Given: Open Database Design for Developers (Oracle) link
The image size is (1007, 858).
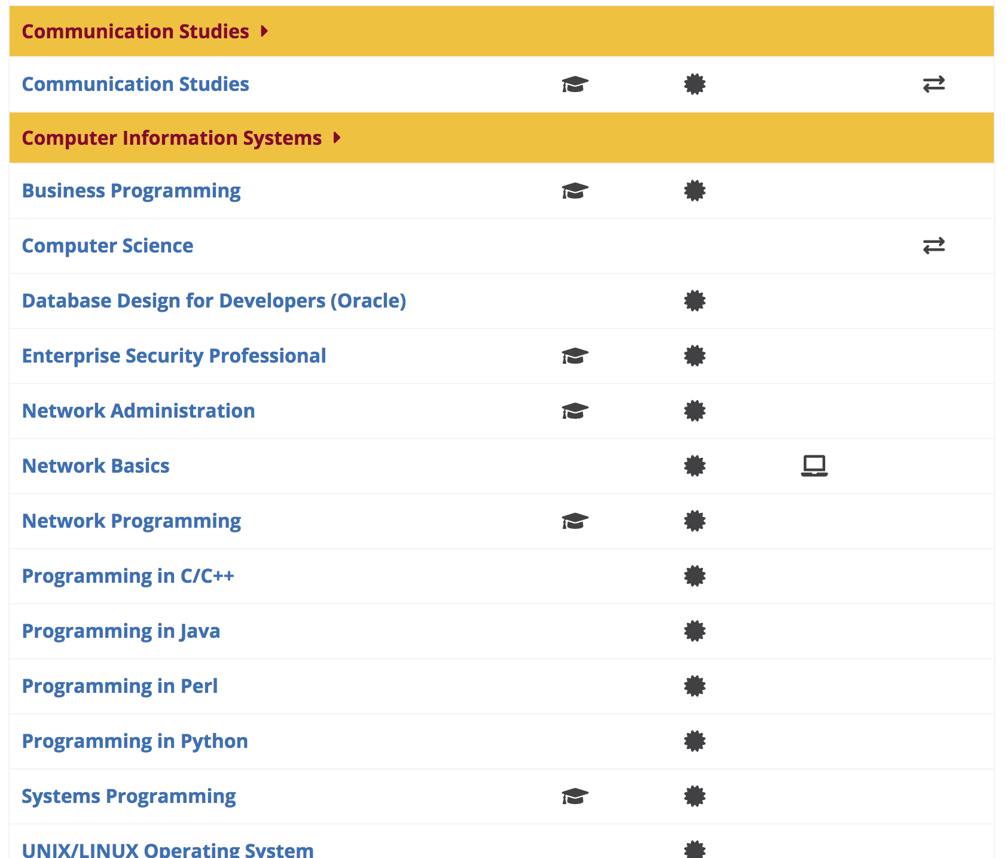Looking at the screenshot, I should [x=214, y=301].
